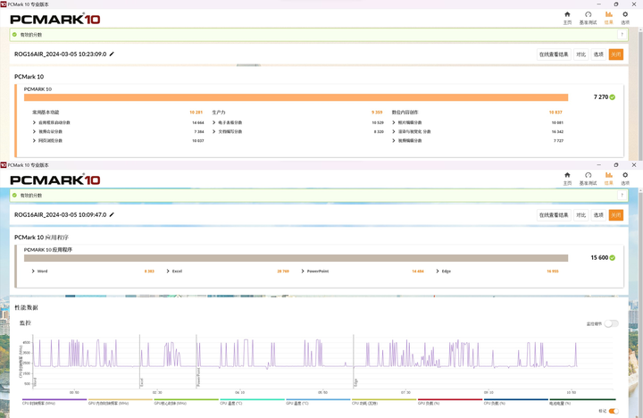Click Excel marker line in chart

140,361
